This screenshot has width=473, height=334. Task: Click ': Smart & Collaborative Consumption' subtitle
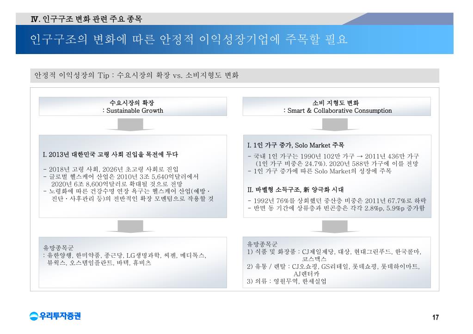338,110
